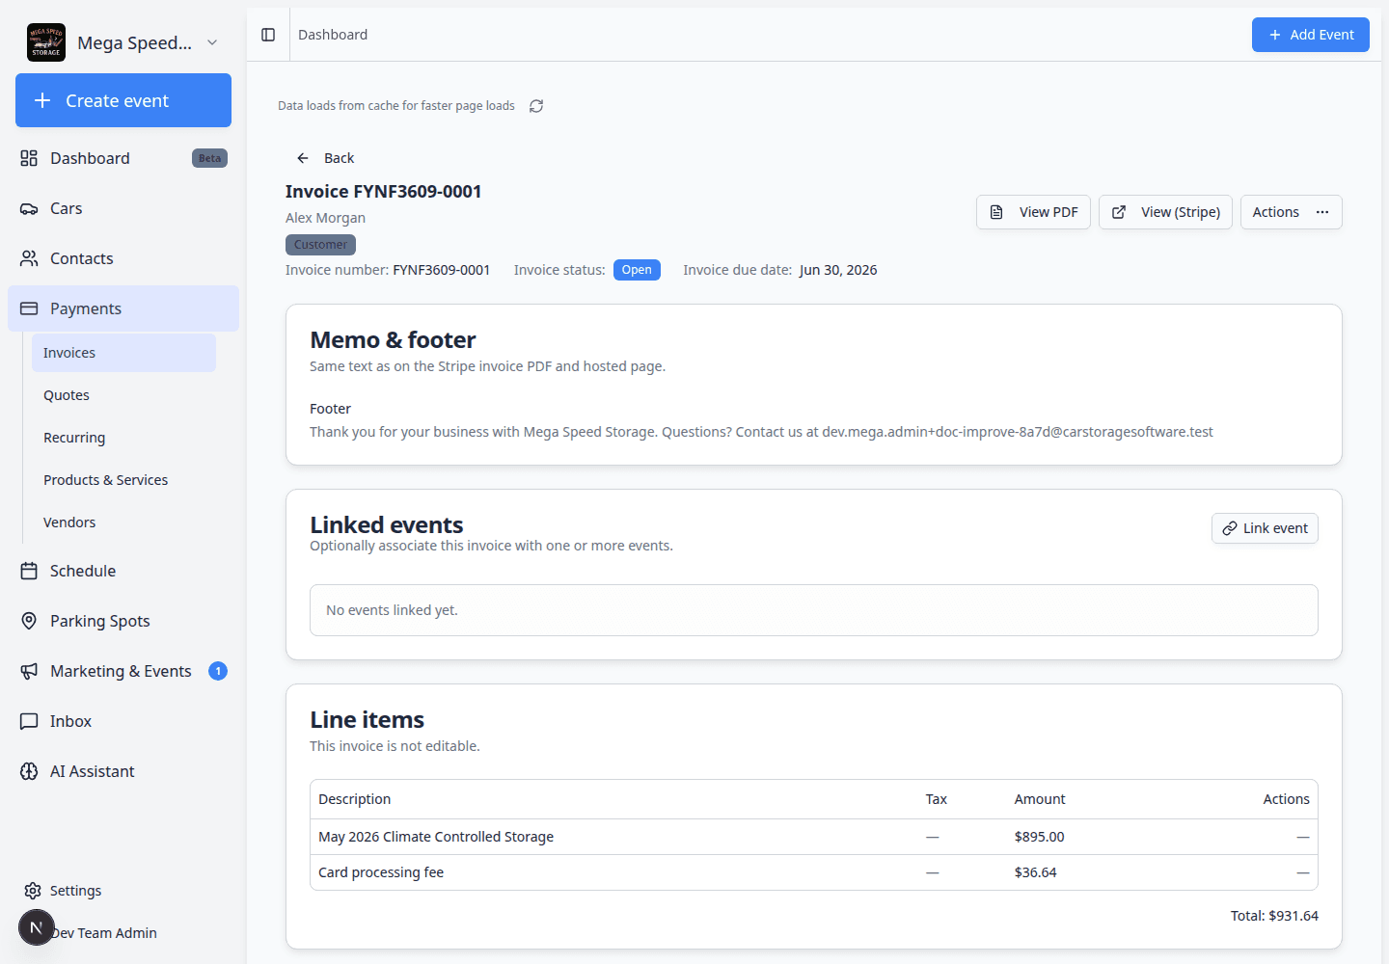
Task: Click the Contacts people icon
Action: (29, 258)
